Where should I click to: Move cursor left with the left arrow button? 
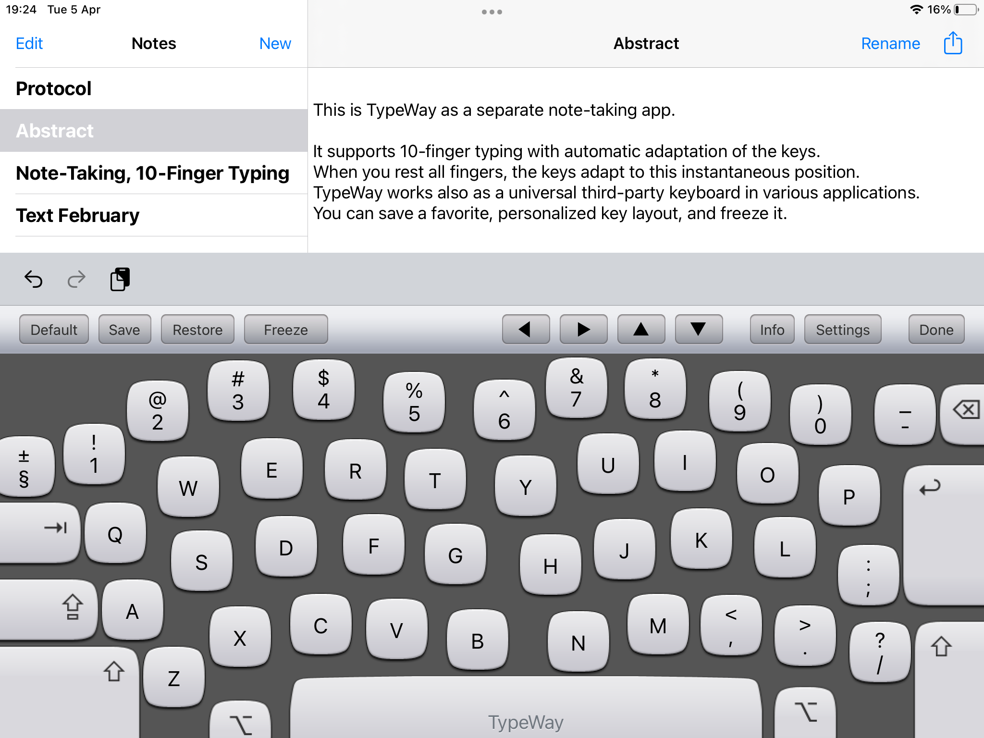526,330
